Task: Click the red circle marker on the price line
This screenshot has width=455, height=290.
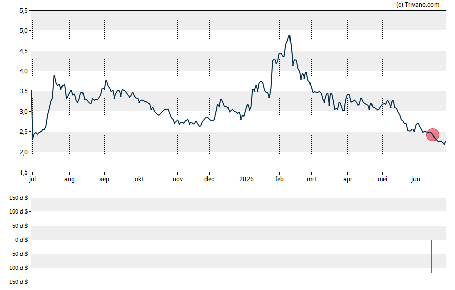Action: coord(432,135)
